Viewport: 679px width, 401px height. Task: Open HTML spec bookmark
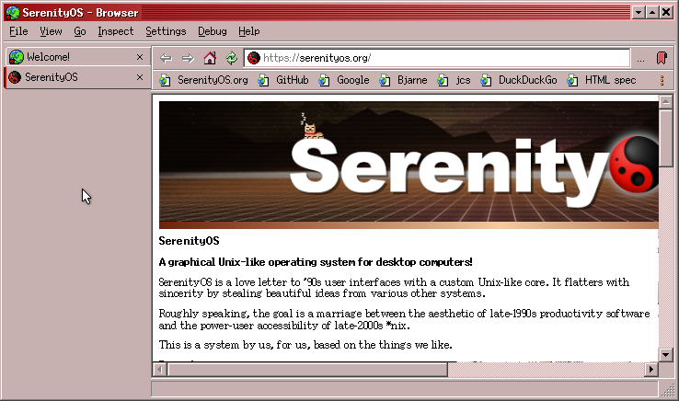pyautogui.click(x=602, y=80)
